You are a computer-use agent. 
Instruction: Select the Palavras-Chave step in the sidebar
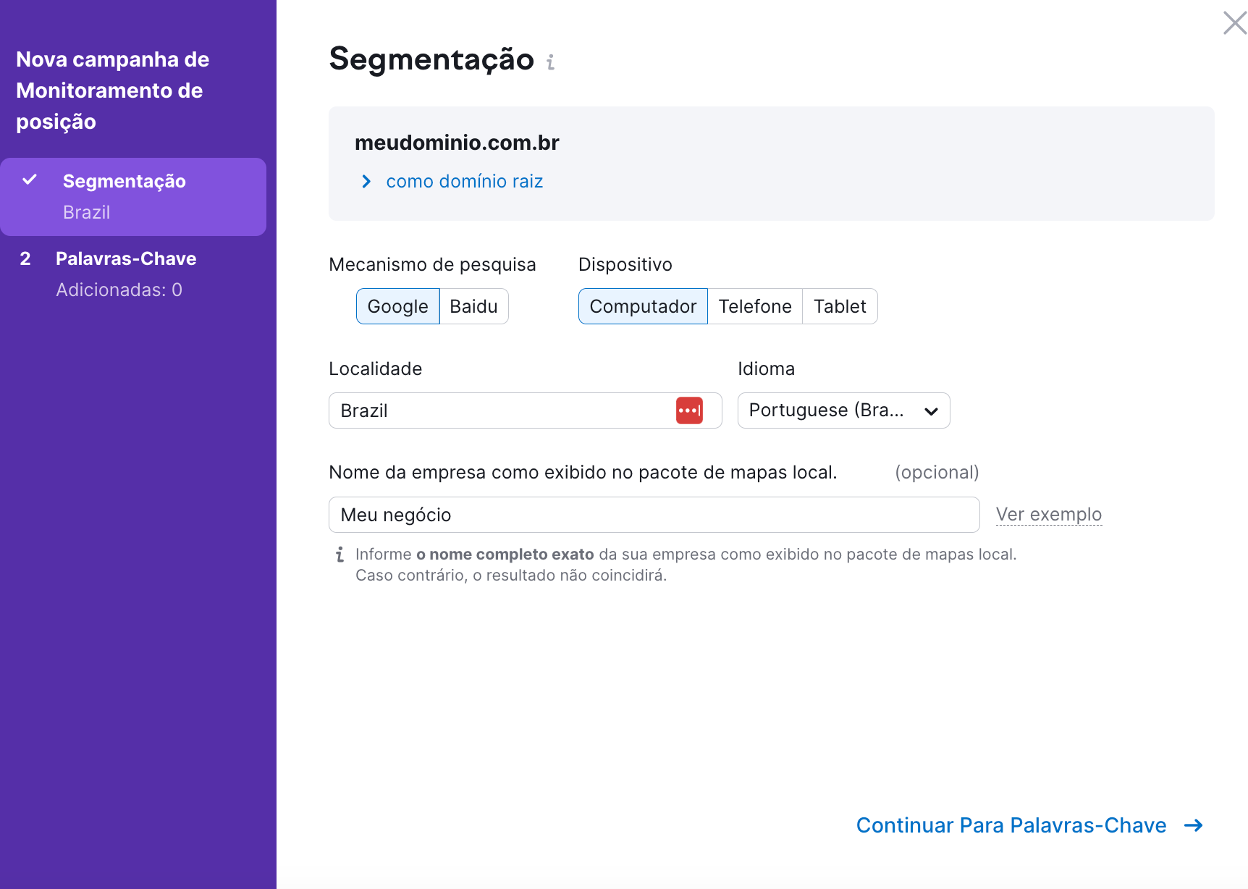pyautogui.click(x=127, y=258)
